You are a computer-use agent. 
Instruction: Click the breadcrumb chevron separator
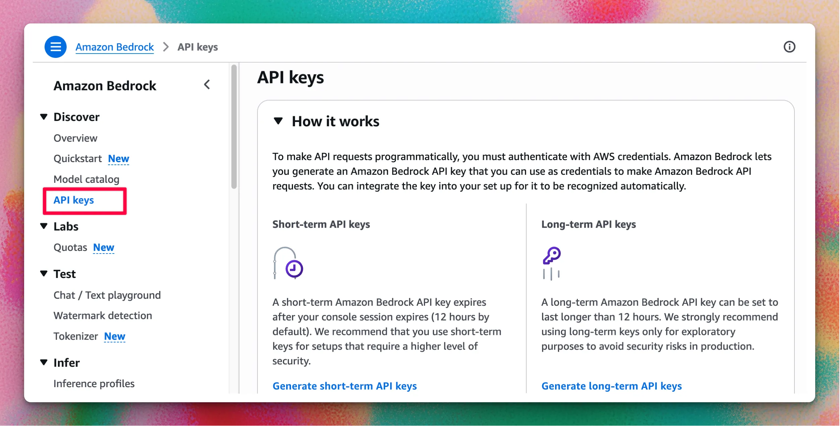[x=166, y=47]
